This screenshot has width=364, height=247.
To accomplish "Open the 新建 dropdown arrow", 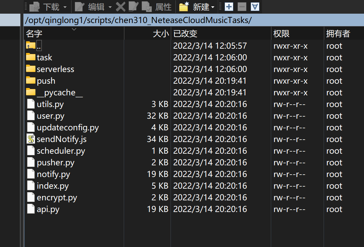I will pos(213,6).
